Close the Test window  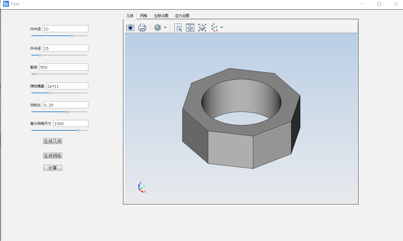(396, 4)
